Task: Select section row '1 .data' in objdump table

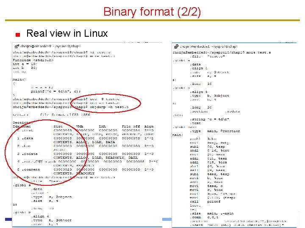Action: point(85,138)
